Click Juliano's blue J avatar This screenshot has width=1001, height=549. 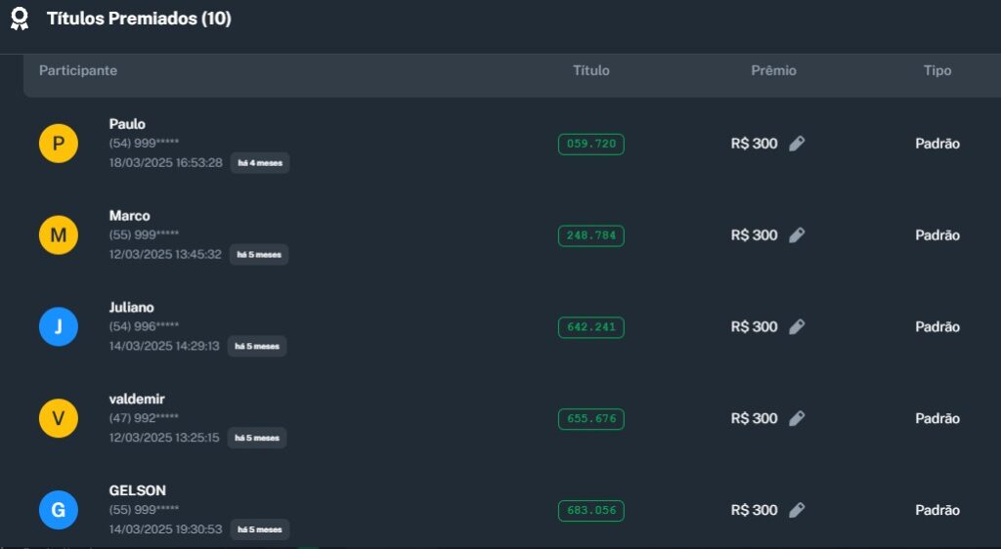click(59, 326)
